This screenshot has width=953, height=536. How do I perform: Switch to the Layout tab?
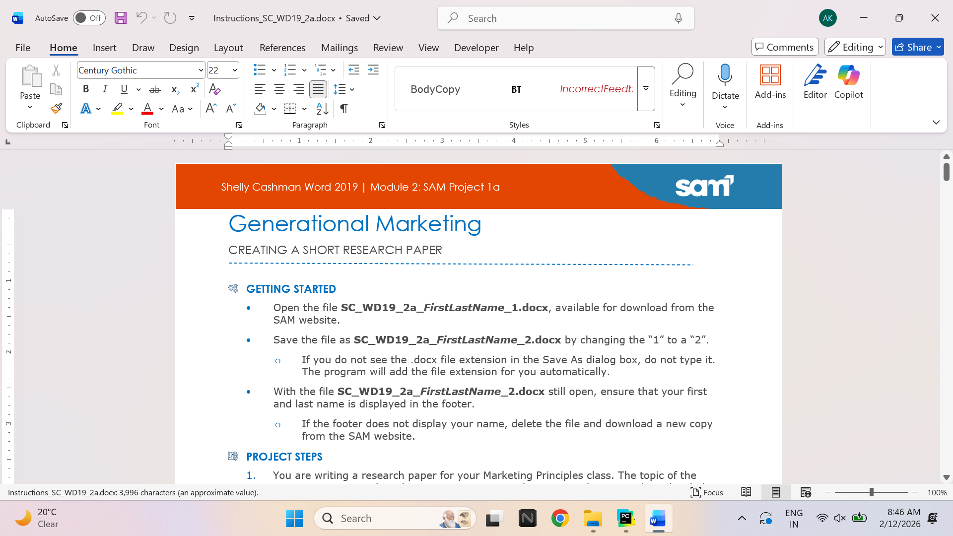[228, 48]
